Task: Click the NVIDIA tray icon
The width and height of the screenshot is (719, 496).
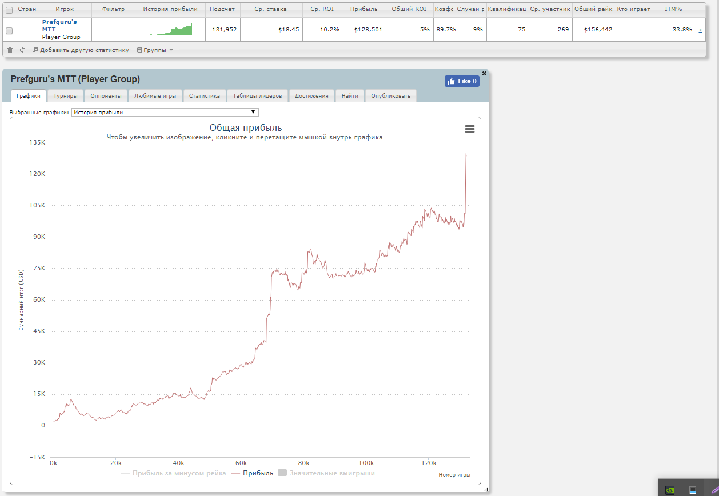Action: 670,489
